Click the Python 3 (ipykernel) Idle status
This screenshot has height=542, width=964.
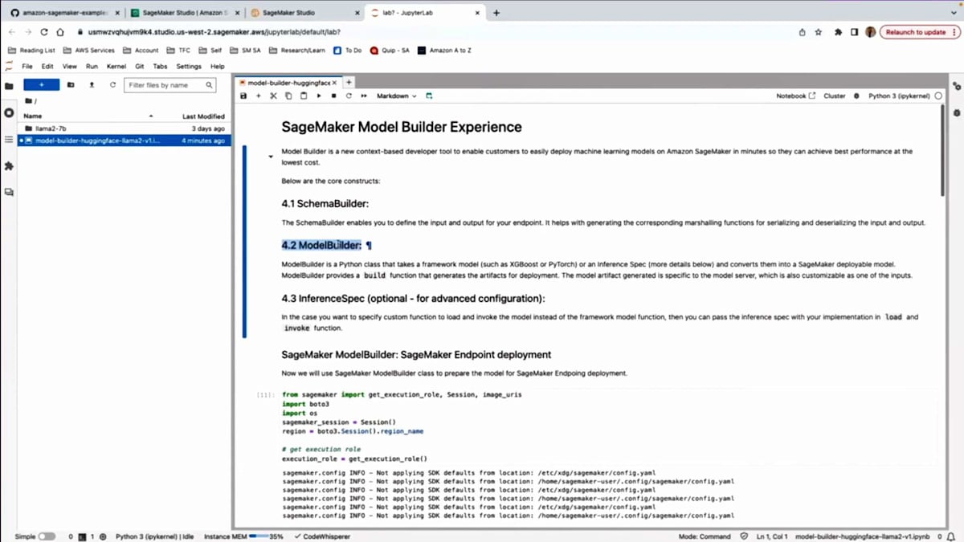(x=155, y=536)
